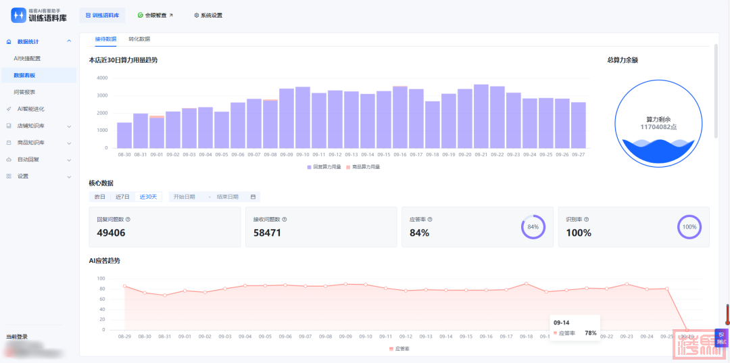730x363 pixels.
Task: Open the 系统设置 top menu
Action: coord(208,15)
